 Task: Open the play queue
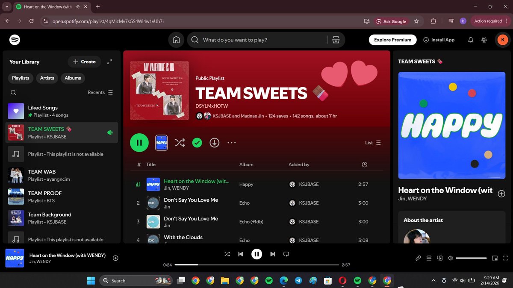click(429, 258)
